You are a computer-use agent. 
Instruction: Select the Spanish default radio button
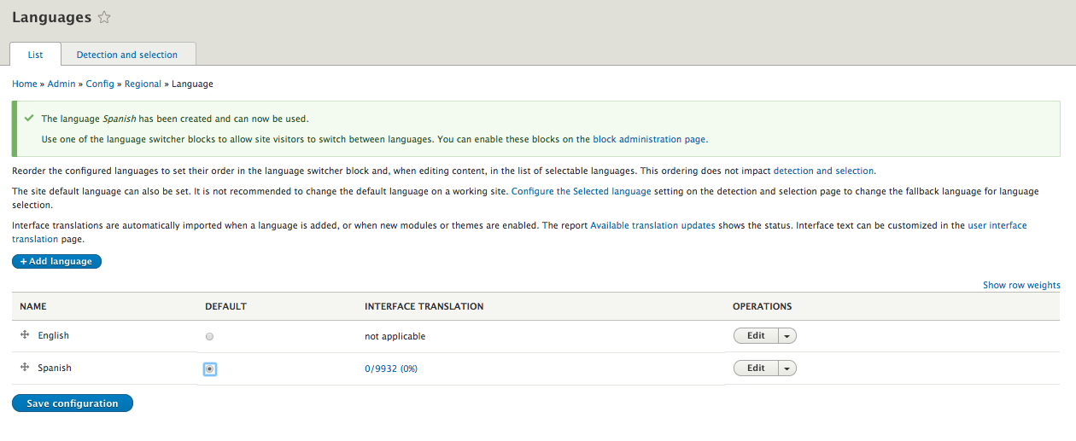coord(210,368)
